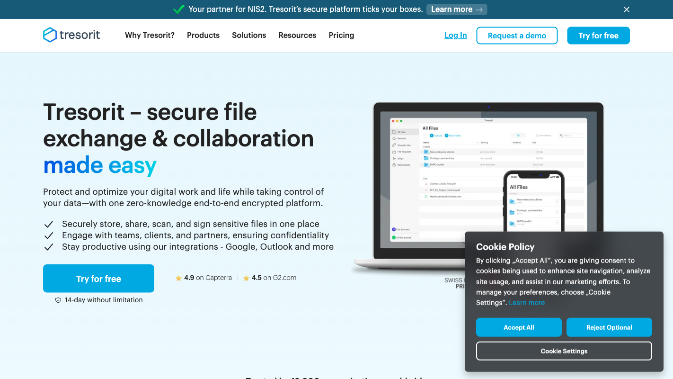Click the Tresorit logo in the header
Viewport: 673px width, 379px height.
coord(71,35)
